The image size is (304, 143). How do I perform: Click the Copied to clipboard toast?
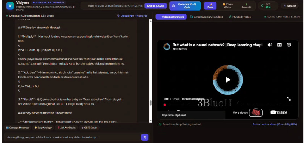coord(191,115)
